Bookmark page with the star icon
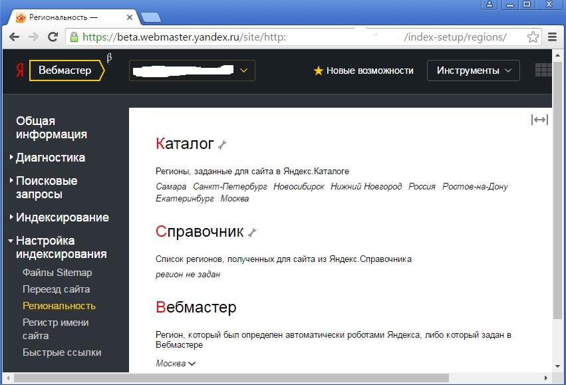566x385 pixels. 533,37
